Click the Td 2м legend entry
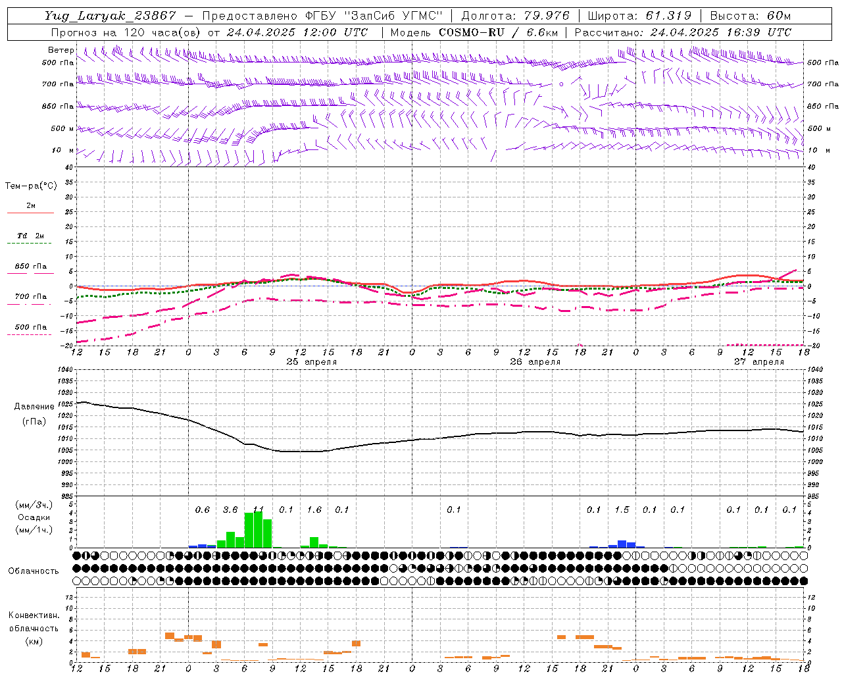Image resolution: width=842 pixels, height=674 pixels. pos(30,236)
